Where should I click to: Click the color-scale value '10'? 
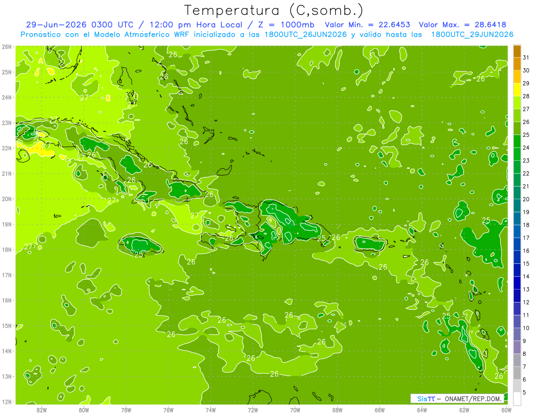click(526, 328)
